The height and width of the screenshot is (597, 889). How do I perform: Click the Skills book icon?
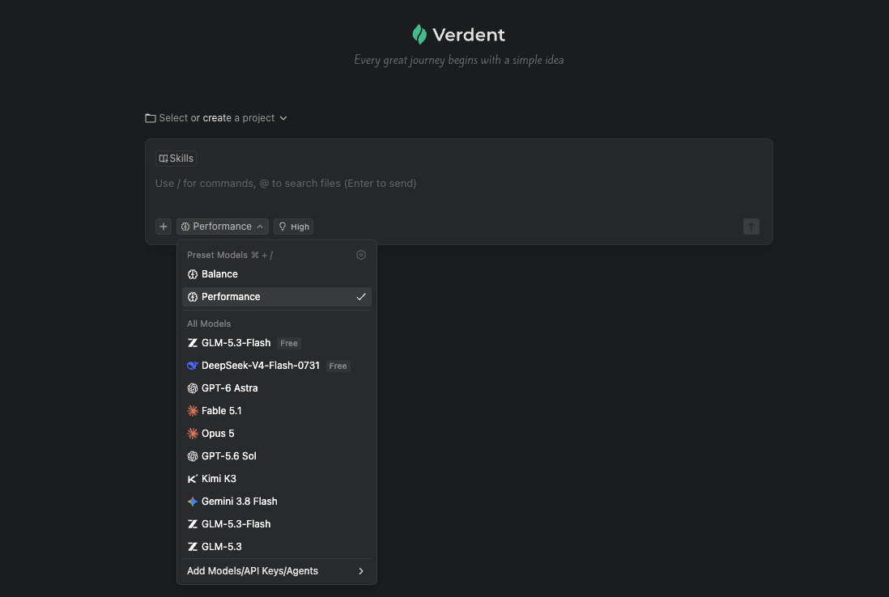tap(164, 159)
